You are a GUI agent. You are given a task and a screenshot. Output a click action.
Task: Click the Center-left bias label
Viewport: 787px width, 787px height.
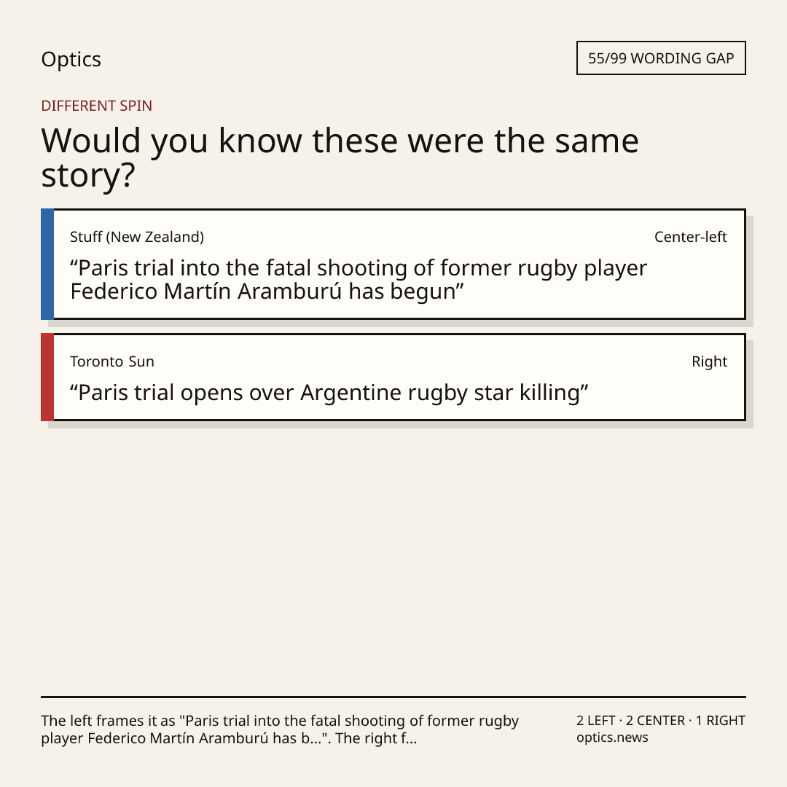[691, 237]
